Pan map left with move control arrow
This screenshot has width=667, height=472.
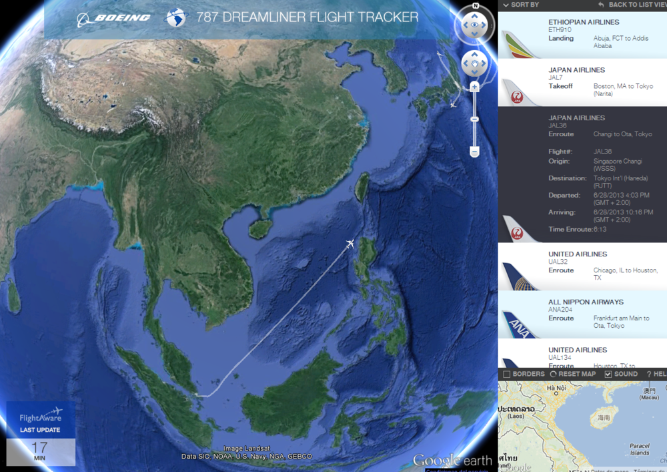(x=466, y=63)
